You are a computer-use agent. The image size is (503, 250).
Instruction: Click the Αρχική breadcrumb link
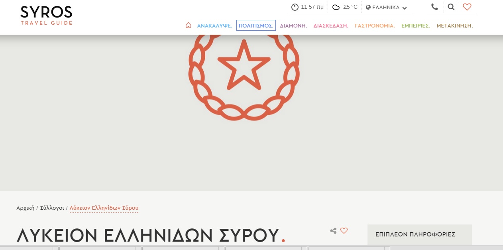pos(25,208)
